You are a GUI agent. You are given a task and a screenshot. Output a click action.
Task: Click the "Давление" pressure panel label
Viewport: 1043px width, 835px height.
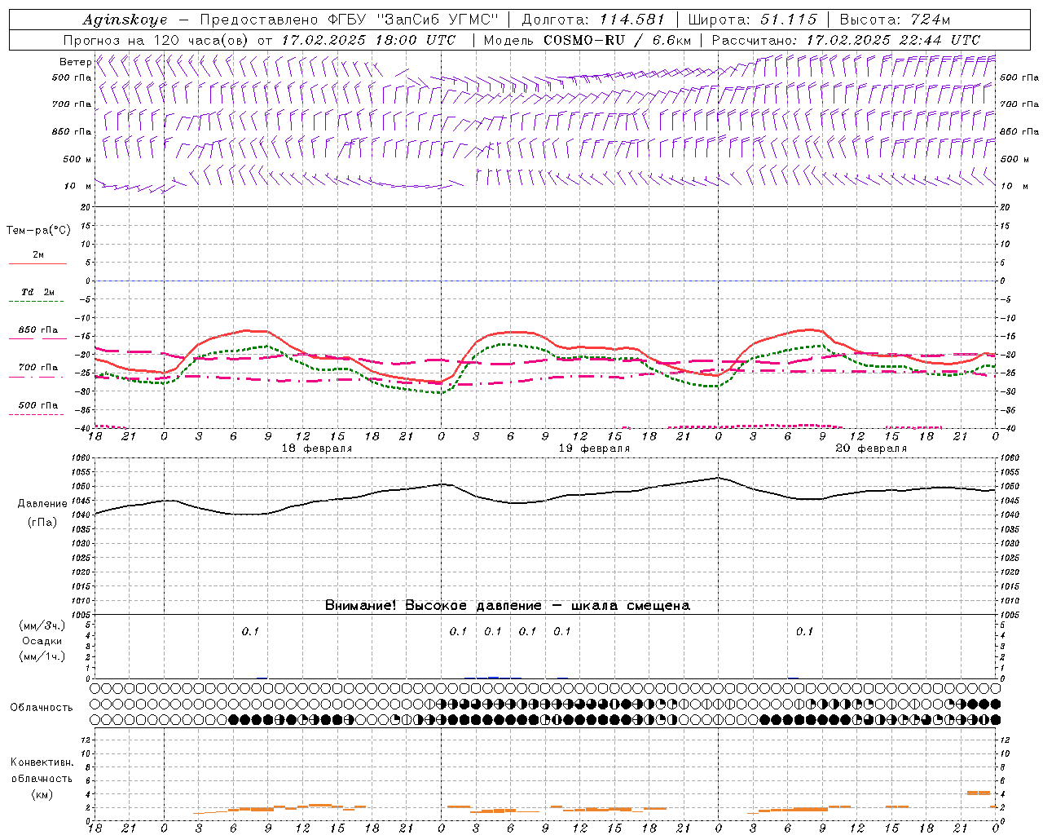[x=41, y=504]
